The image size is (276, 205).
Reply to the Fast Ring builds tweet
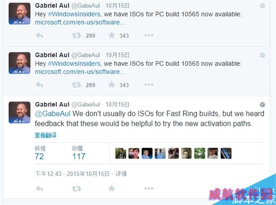tap(40, 189)
